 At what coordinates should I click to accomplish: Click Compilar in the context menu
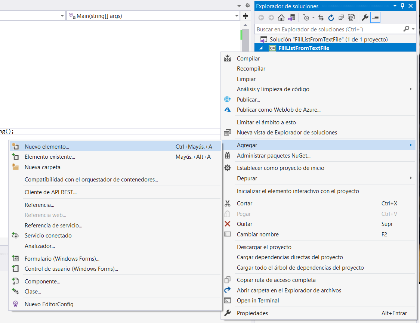coord(248,59)
